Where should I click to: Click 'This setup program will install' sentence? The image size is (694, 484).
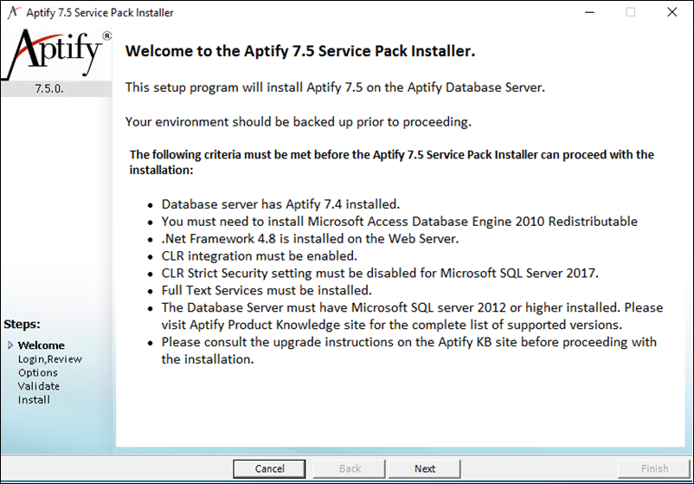click(x=335, y=87)
